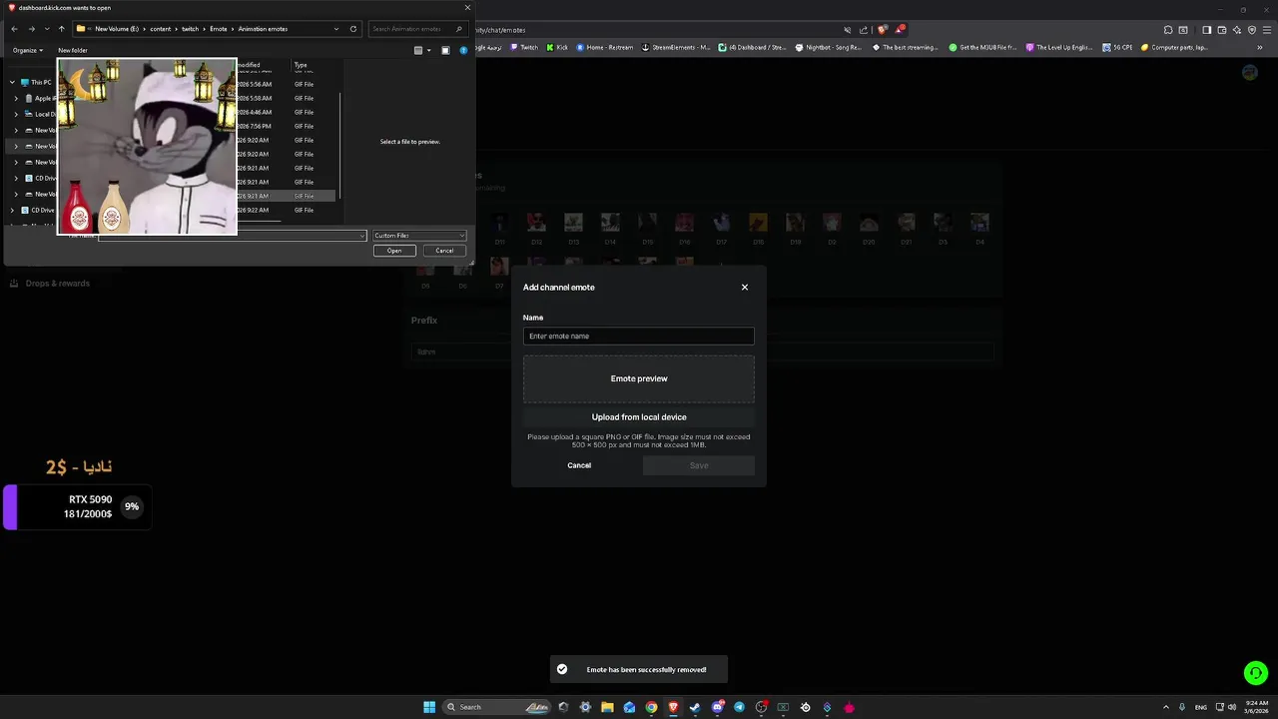Image resolution: width=1278 pixels, height=719 pixels.
Task: Open recent locations dropdown in file dialog
Action: coord(46,29)
